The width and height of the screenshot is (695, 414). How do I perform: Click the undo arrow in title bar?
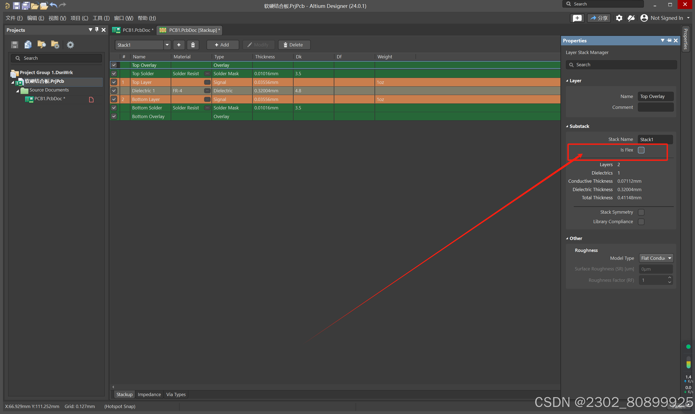pyautogui.click(x=53, y=5)
